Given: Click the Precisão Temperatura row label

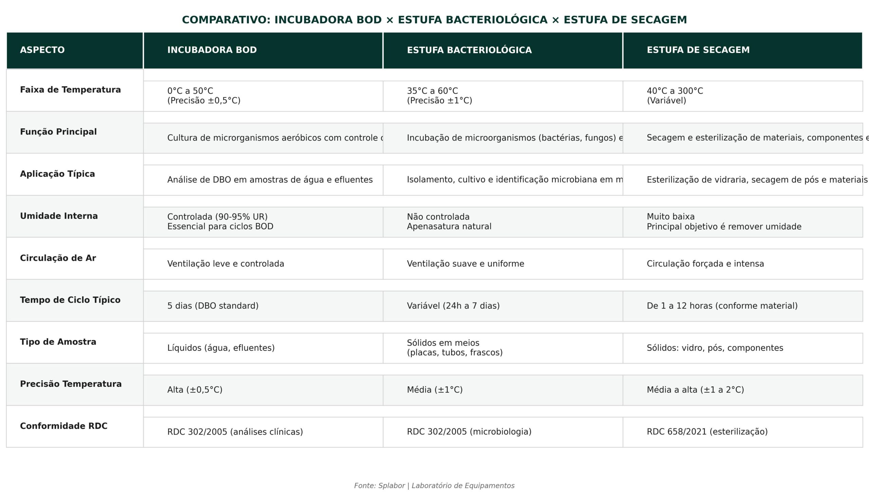Looking at the screenshot, I should [75, 384].
